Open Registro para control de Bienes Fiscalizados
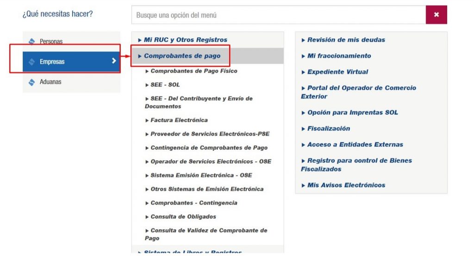 [x=356, y=165]
